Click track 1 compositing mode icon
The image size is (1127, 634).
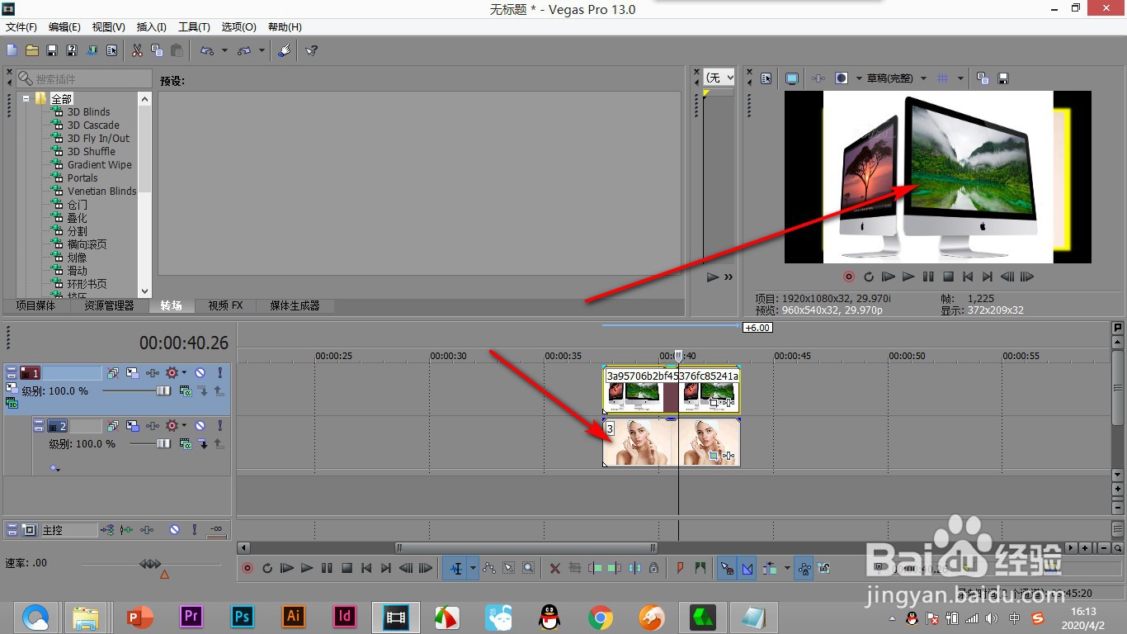click(x=186, y=390)
